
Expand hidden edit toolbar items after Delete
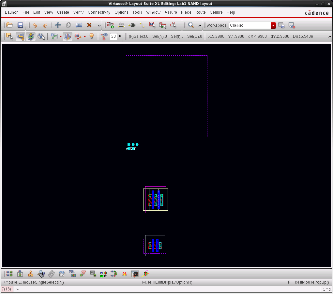(x=99, y=25)
